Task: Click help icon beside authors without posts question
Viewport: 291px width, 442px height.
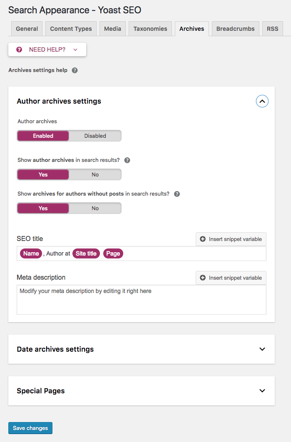Action: [x=177, y=194]
